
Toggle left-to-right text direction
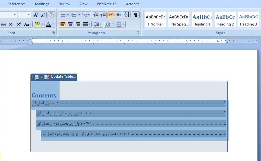click(x=111, y=15)
